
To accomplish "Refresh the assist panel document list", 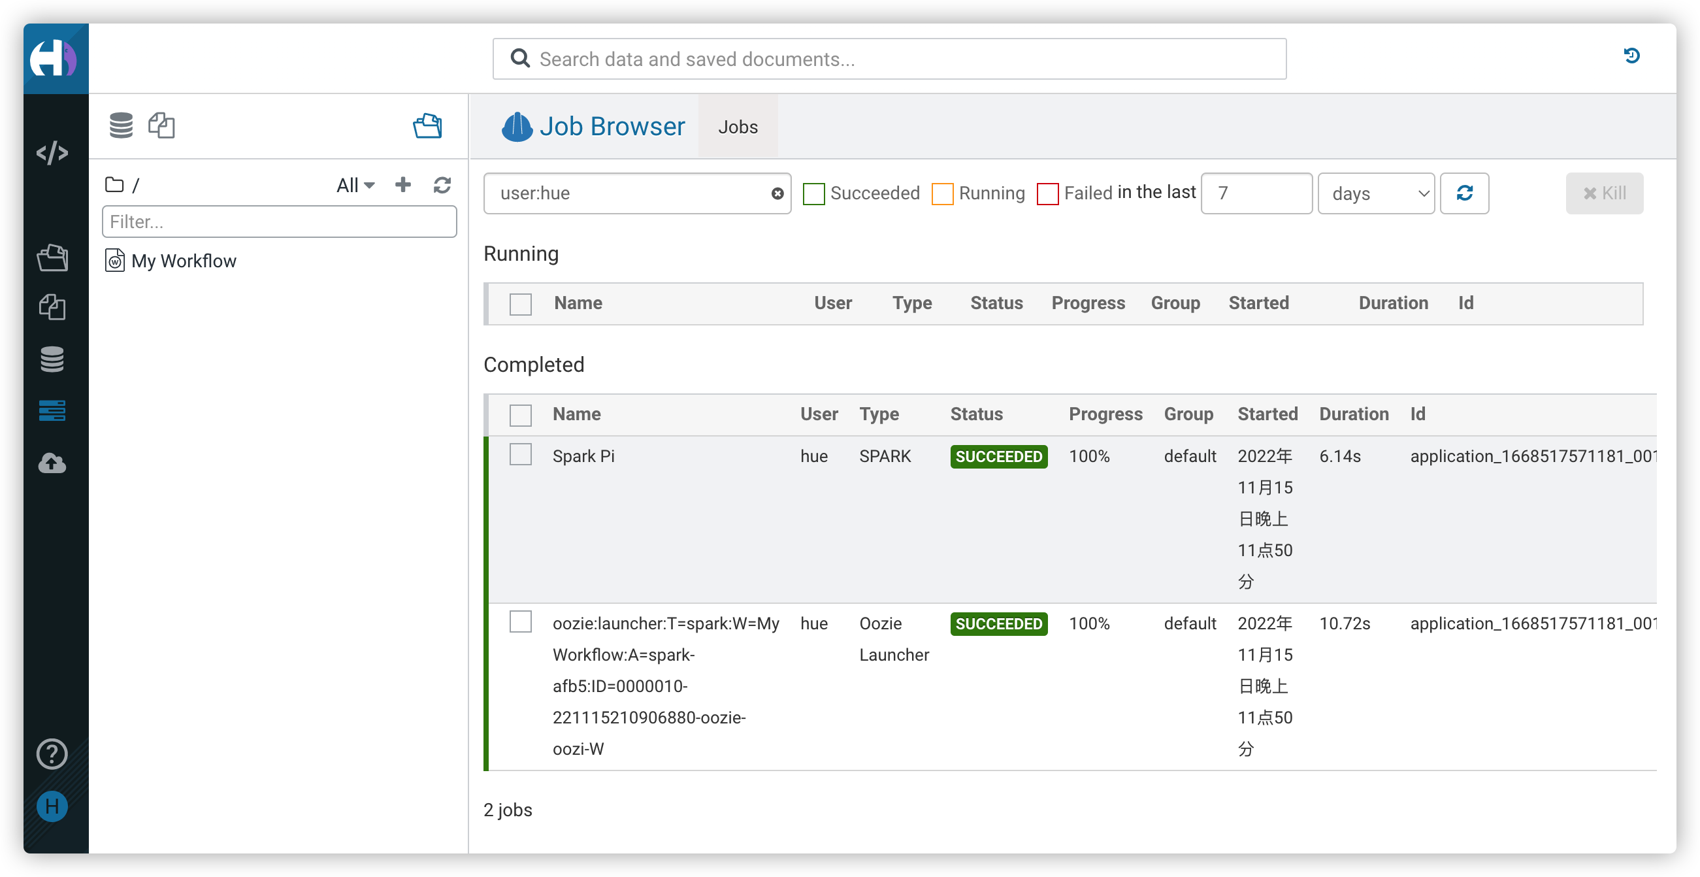I will coord(442,185).
